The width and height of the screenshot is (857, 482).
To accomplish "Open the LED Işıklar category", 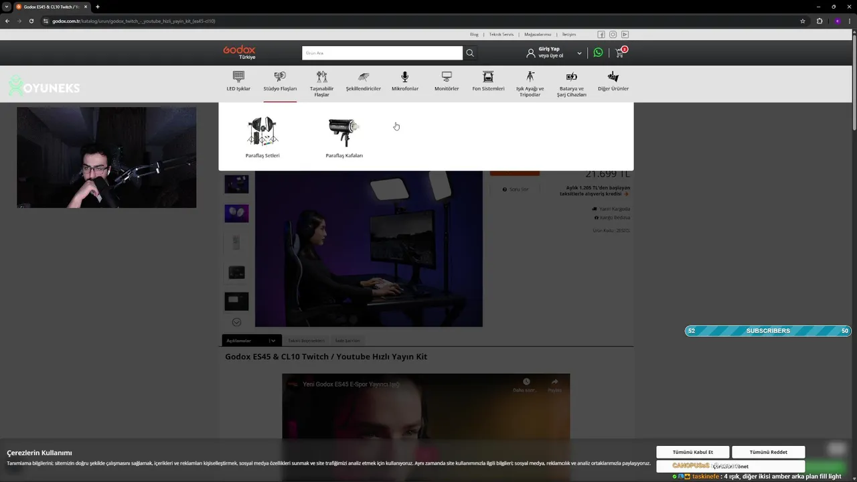I will click(x=238, y=81).
